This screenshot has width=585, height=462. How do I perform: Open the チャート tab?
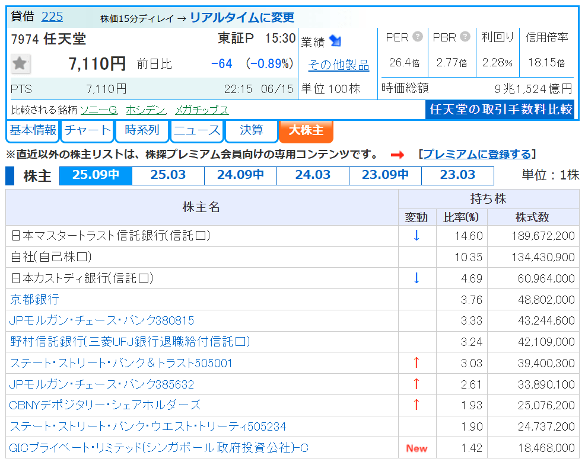(88, 130)
